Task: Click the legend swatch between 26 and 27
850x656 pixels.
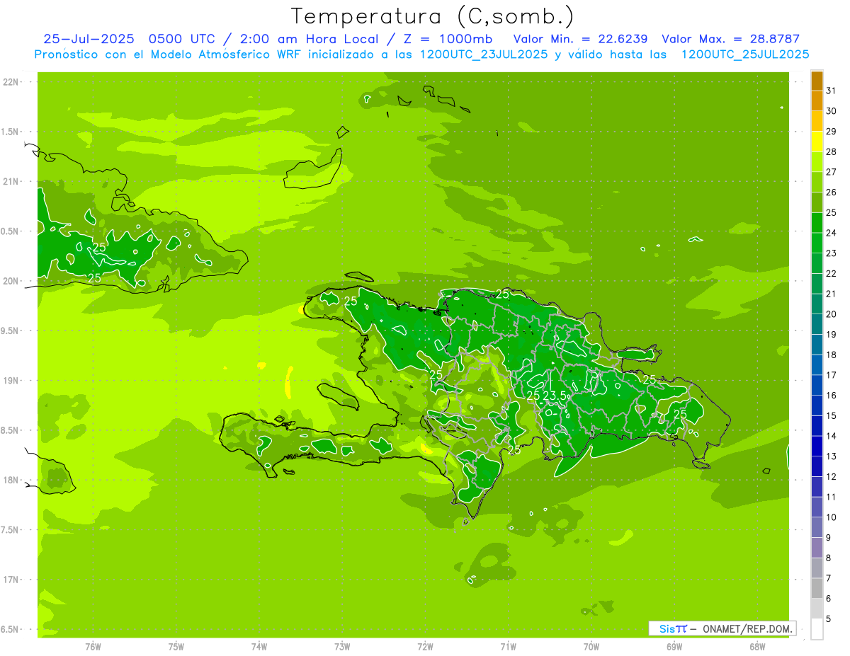Action: 817,182
